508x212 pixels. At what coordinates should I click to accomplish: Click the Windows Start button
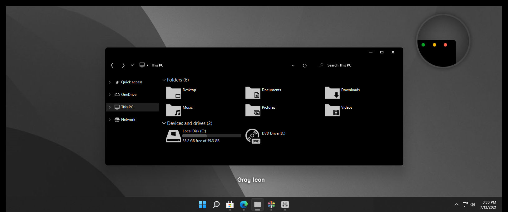202,205
